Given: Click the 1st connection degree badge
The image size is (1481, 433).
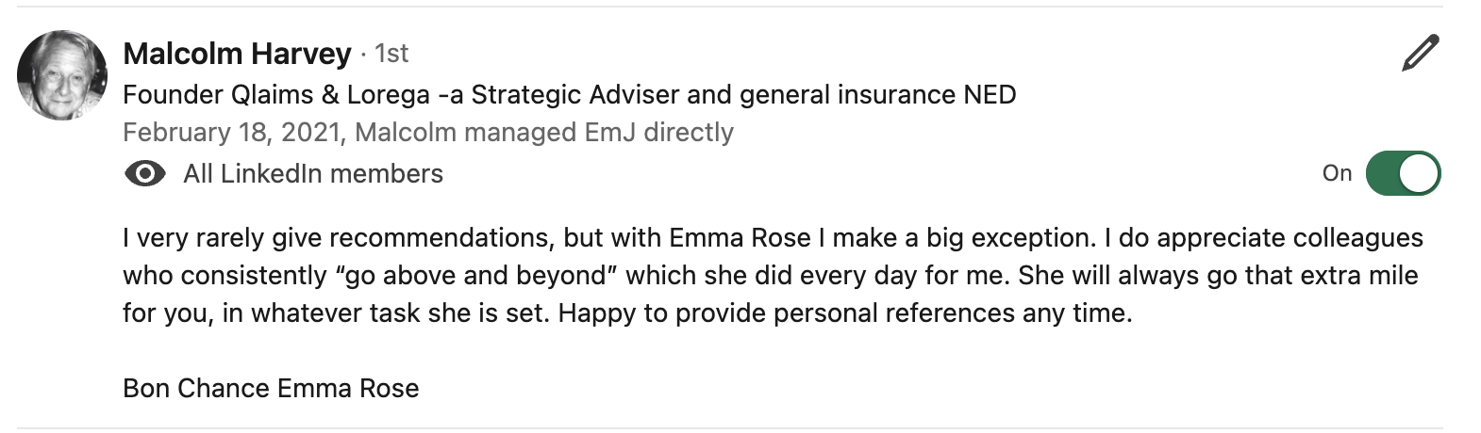Looking at the screenshot, I should [x=391, y=54].
